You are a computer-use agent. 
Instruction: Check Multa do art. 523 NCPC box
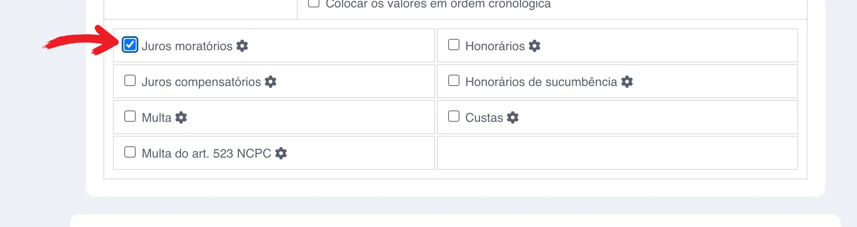[130, 152]
